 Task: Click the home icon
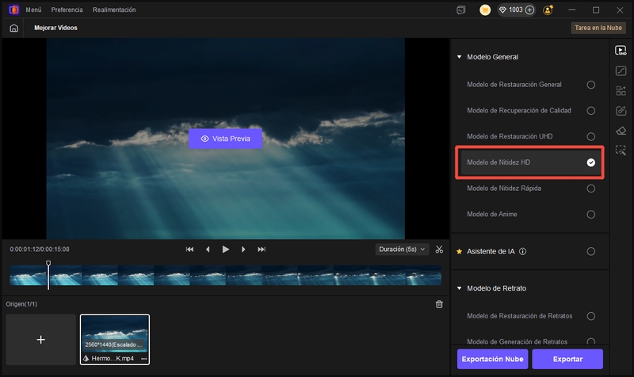tap(13, 28)
